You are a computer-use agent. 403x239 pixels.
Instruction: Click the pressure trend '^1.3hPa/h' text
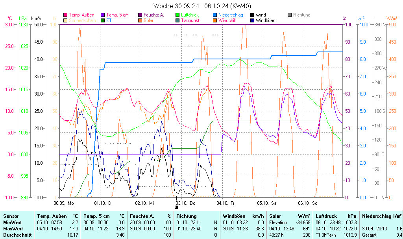(326, 235)
